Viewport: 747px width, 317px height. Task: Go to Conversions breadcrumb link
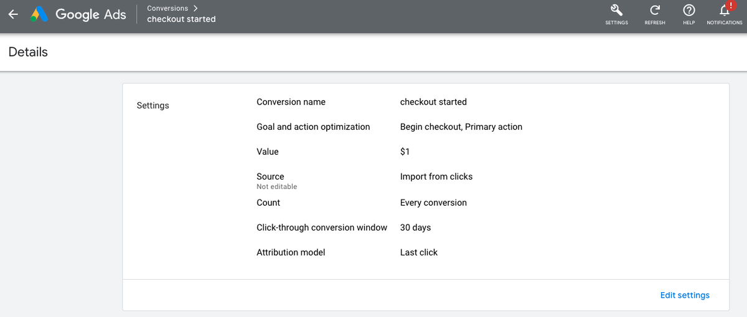[x=167, y=8]
